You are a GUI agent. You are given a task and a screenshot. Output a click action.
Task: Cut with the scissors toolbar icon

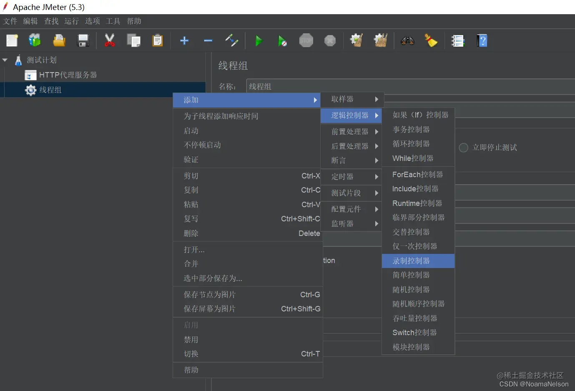[110, 40]
